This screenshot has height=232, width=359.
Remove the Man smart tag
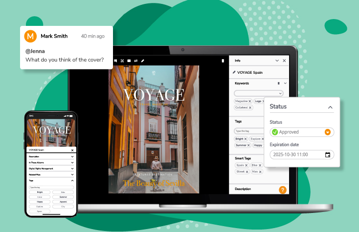click(260, 171)
